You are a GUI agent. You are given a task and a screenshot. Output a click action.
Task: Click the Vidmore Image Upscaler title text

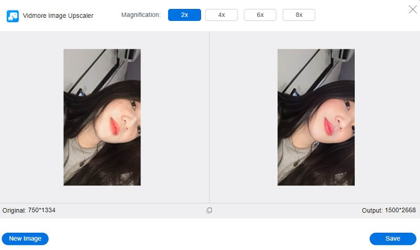tap(58, 16)
